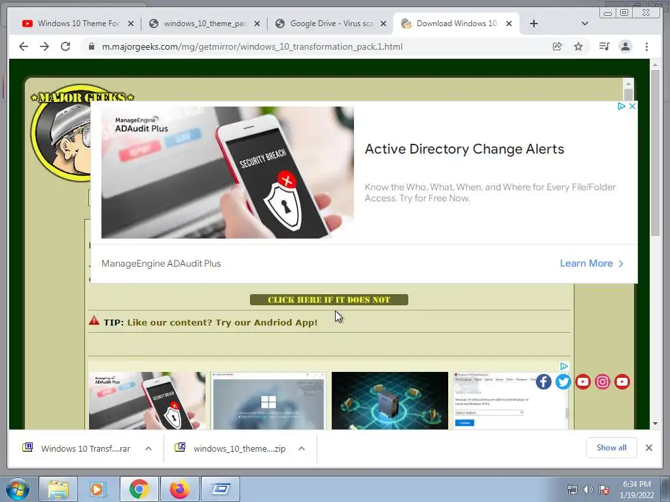670x502 pixels.
Task: Visit the MajorGeeks Twitter page
Action: [563, 382]
